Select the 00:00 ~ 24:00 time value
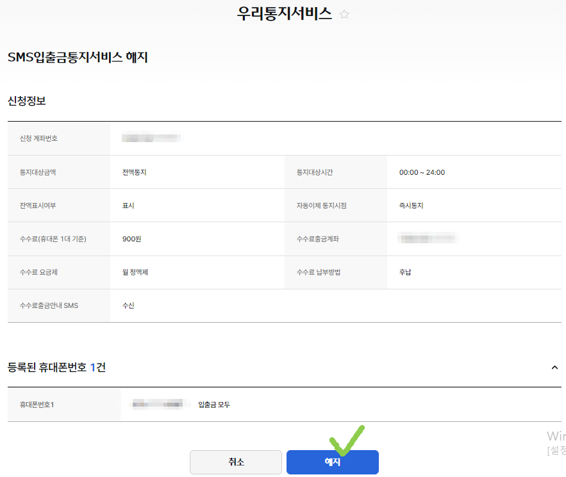The height and width of the screenshot is (477, 566). tap(422, 172)
